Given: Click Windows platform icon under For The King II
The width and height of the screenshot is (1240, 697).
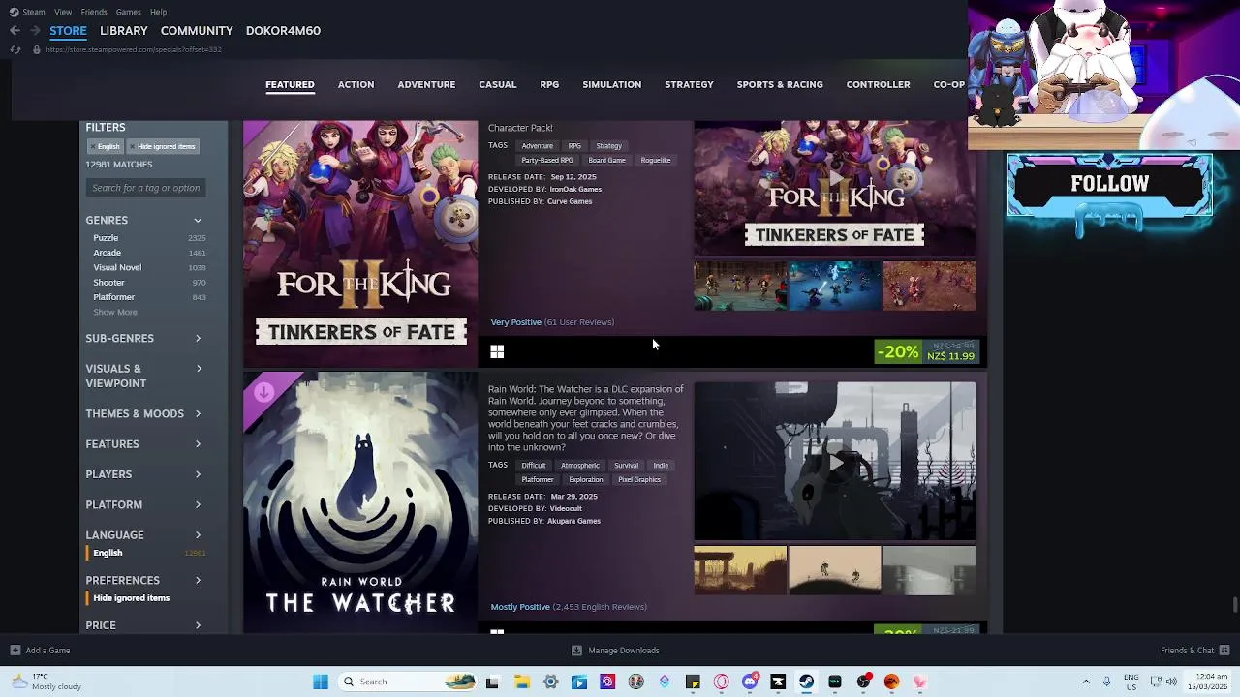Looking at the screenshot, I should pos(497,352).
